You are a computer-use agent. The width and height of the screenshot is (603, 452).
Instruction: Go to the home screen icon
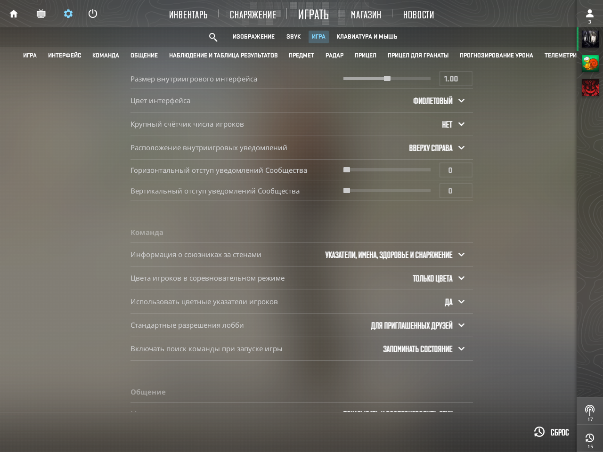14,14
